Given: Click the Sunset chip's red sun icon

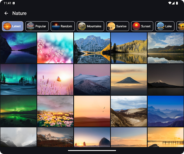Looking at the screenshot, I should (136, 26).
